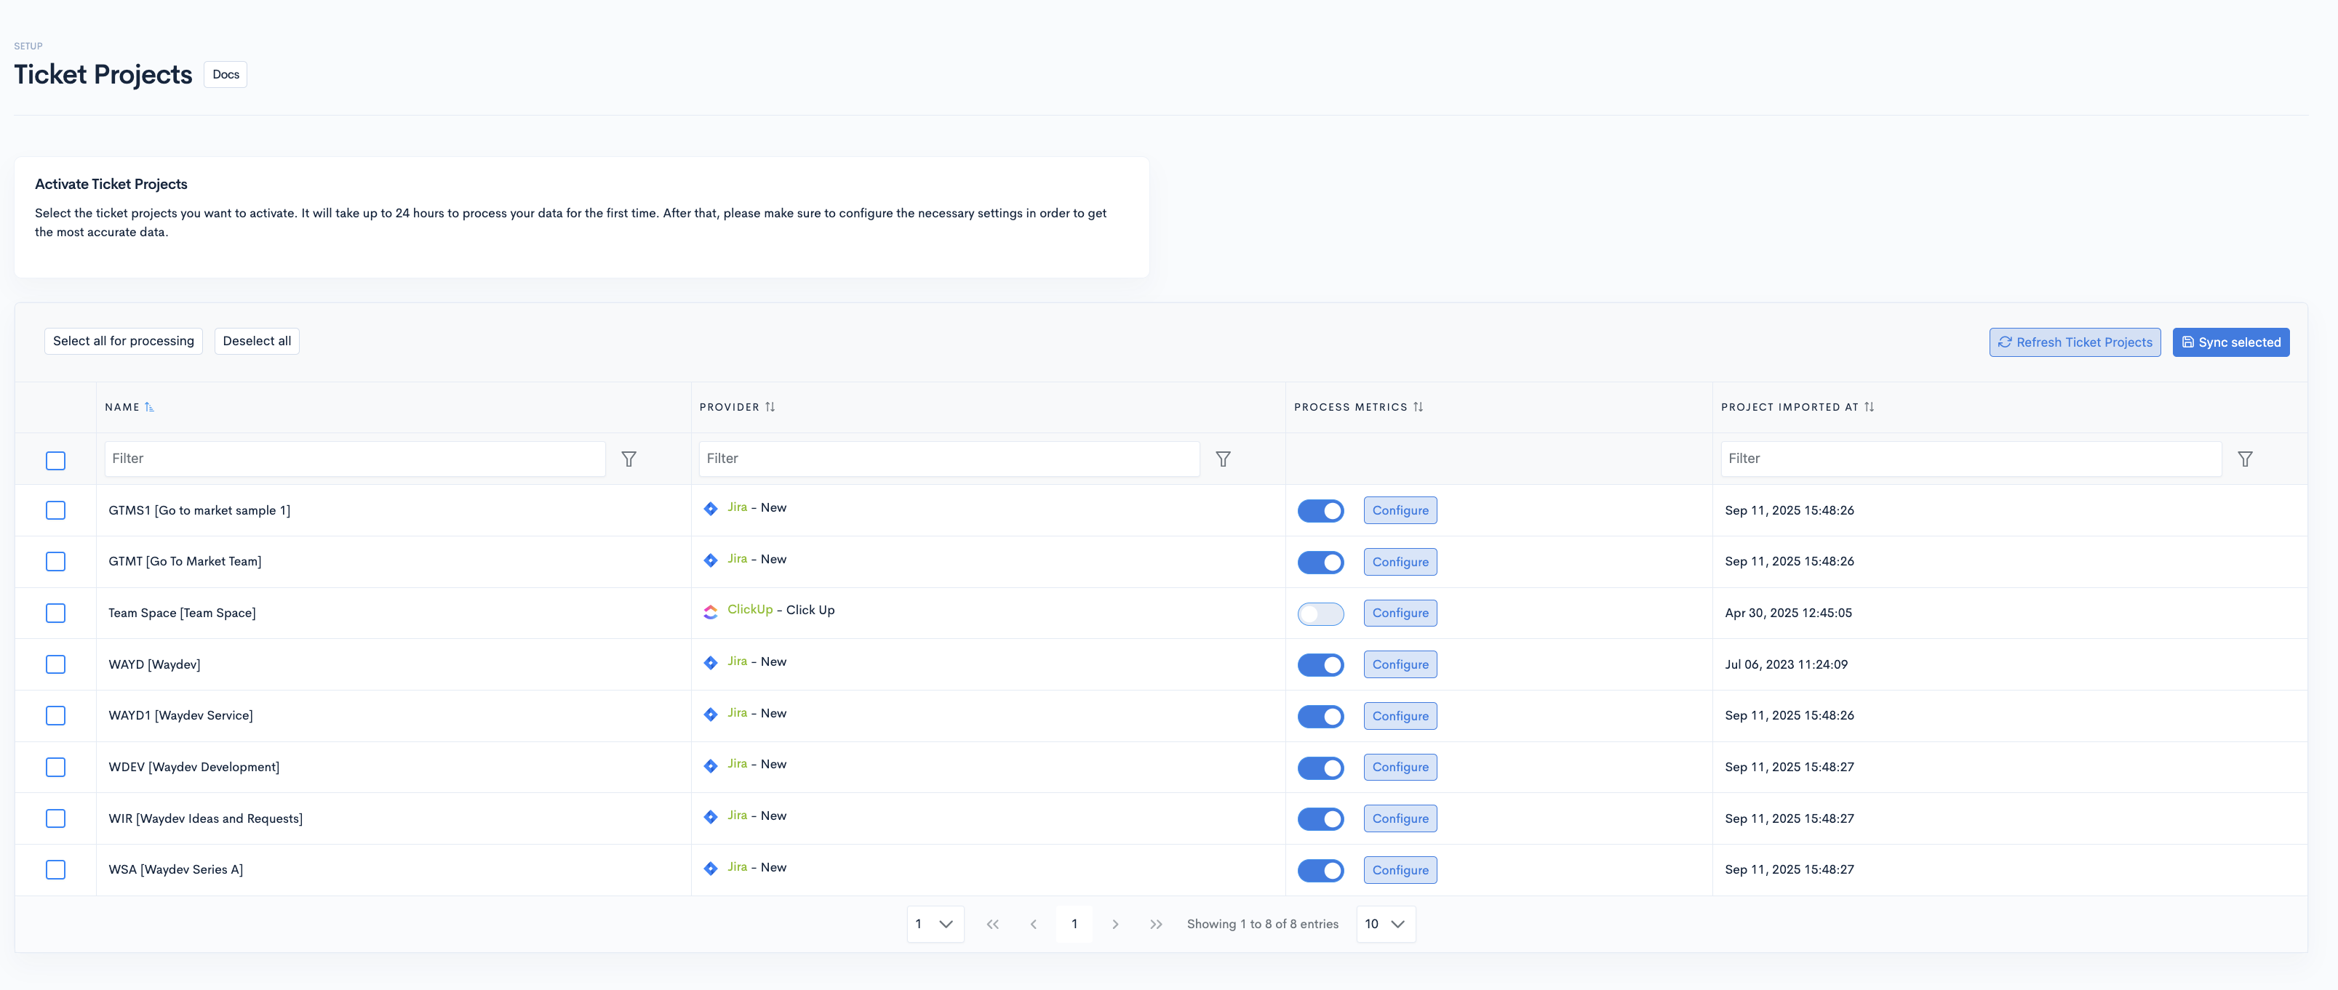The width and height of the screenshot is (2338, 990).
Task: Click the Sync selected button
Action: (x=2230, y=342)
